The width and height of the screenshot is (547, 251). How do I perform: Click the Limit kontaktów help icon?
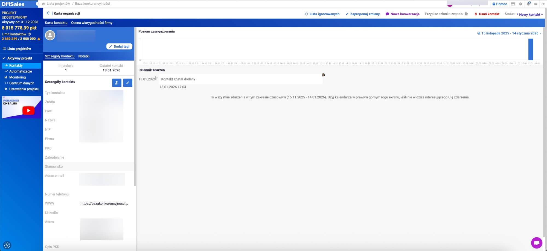(x=30, y=34)
